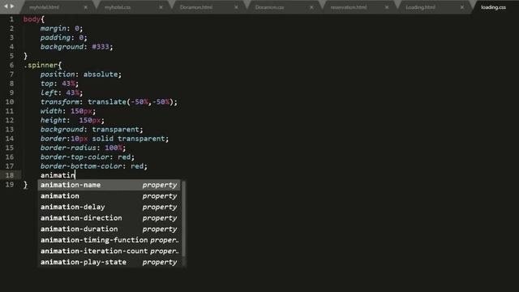Select animation-play-state suggestion
The height and width of the screenshot is (292, 519).
109,262
